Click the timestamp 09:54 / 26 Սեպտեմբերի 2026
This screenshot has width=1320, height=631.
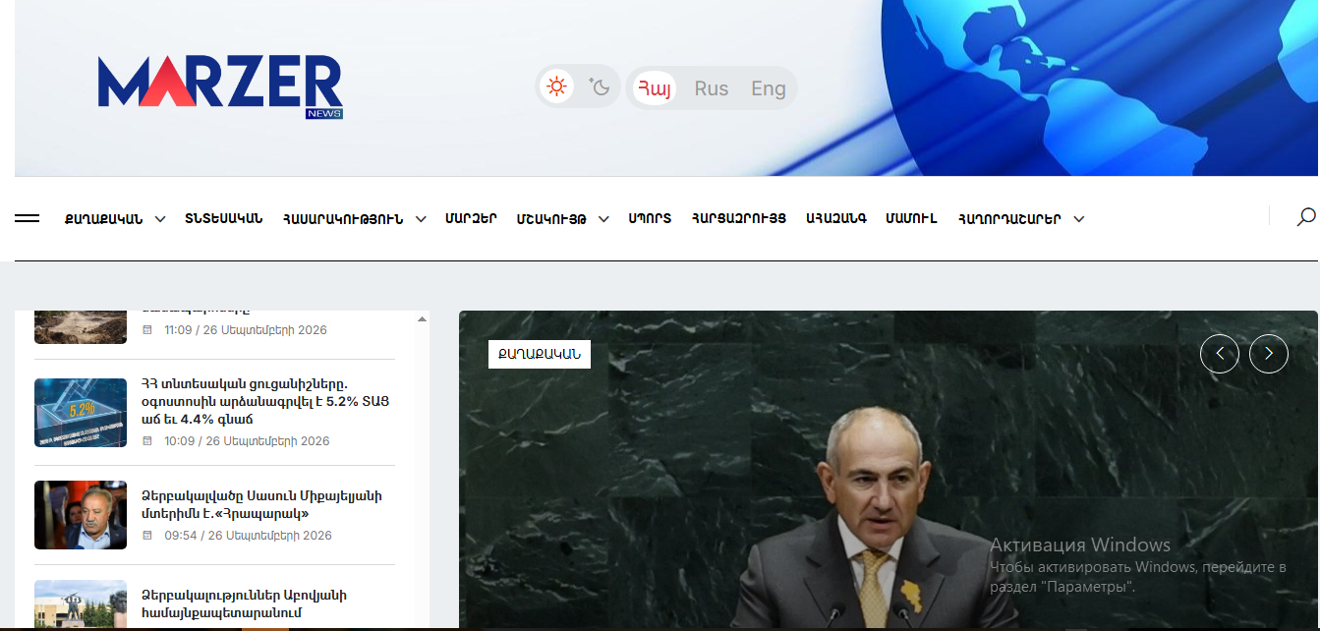248,536
